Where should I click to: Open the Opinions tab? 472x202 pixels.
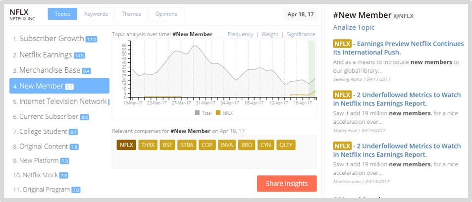coord(166,14)
